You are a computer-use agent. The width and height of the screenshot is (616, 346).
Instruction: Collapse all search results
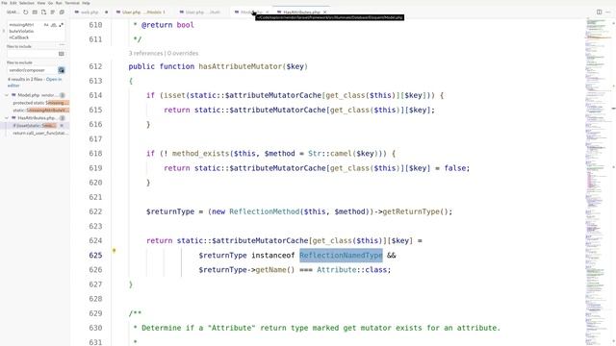62,12
